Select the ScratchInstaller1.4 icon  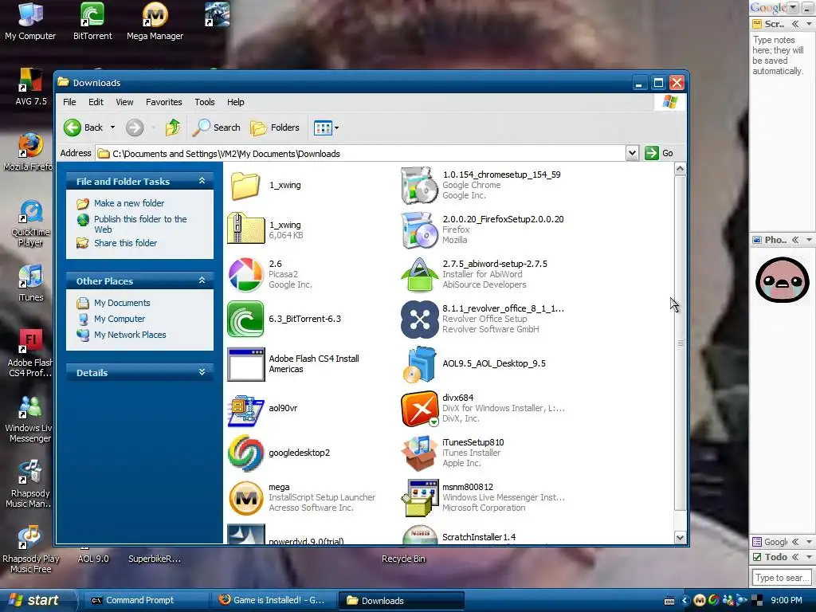419,535
